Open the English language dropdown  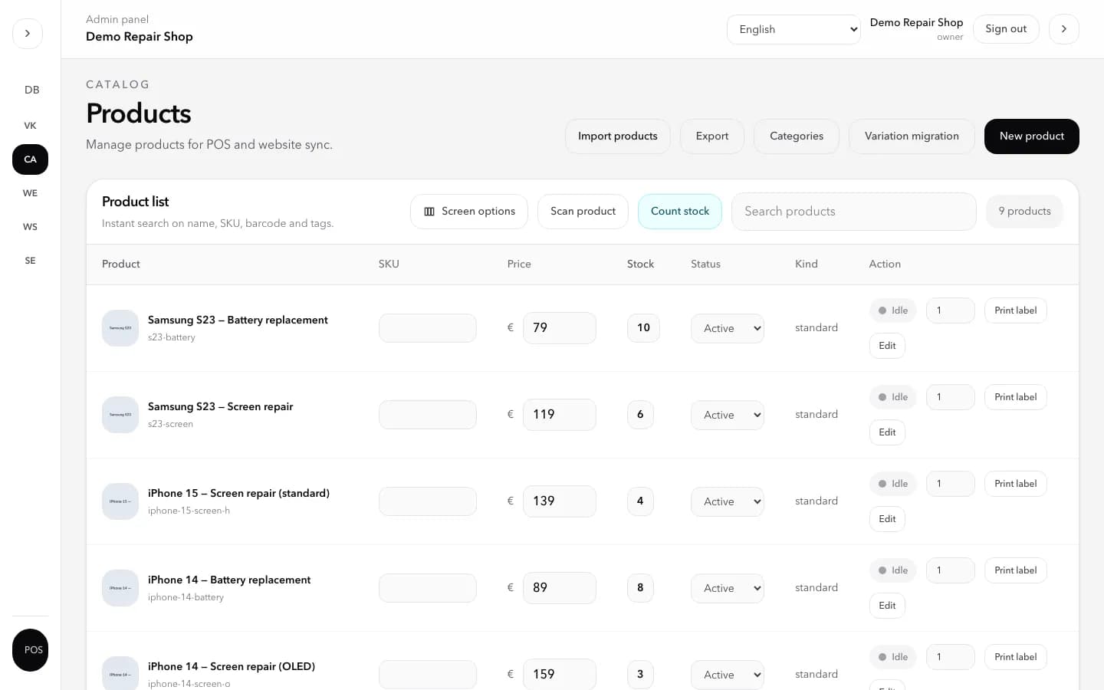click(x=793, y=29)
